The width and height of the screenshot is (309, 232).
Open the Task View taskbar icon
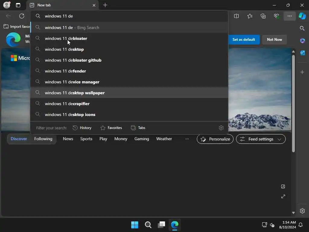161,225
